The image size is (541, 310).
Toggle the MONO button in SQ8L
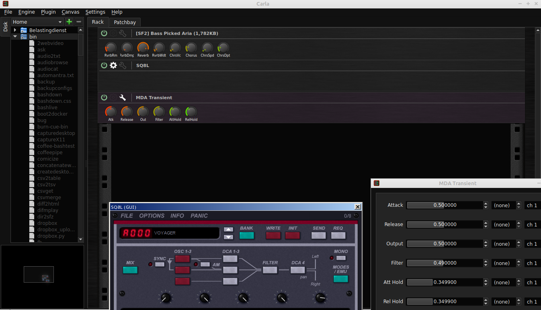coord(341,258)
